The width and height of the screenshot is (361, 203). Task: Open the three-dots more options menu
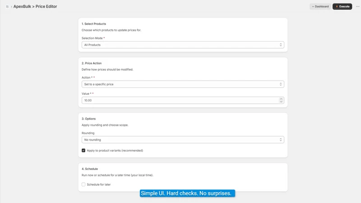[x=357, y=6]
